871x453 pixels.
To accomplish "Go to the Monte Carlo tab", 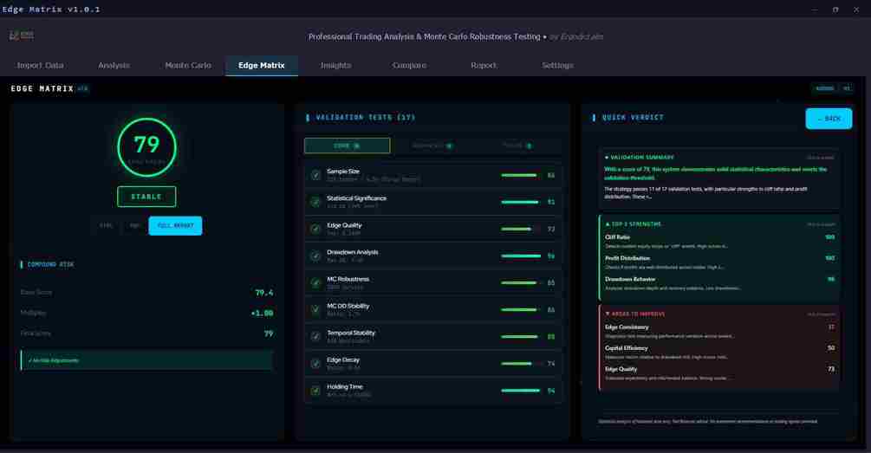I will [188, 66].
